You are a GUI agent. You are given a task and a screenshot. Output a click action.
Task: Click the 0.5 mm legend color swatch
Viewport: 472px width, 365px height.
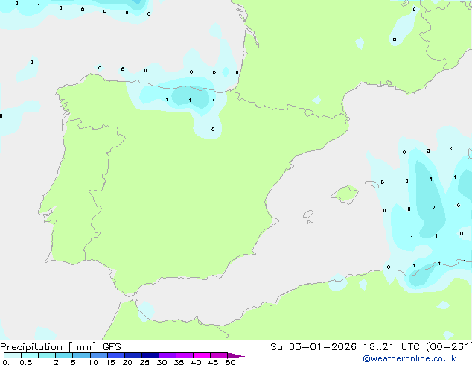[30, 355]
